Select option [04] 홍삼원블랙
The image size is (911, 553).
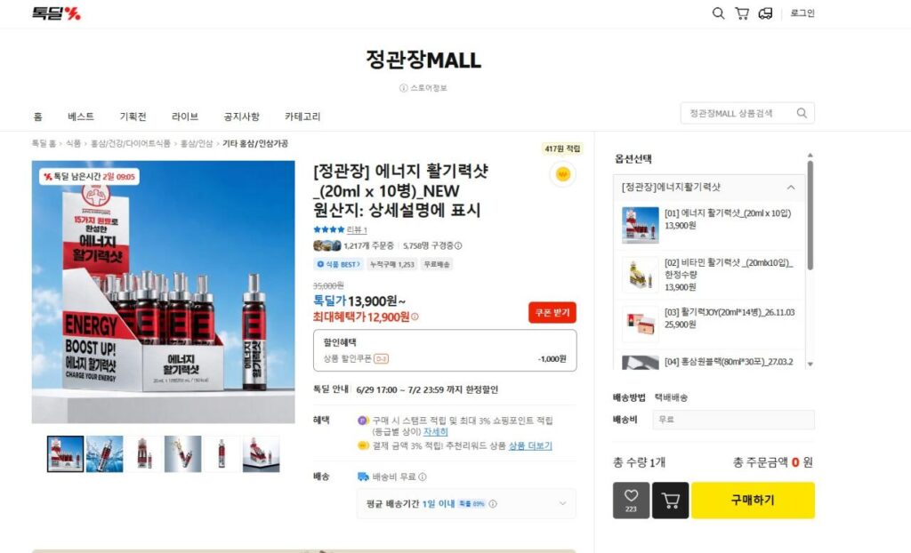point(709,361)
